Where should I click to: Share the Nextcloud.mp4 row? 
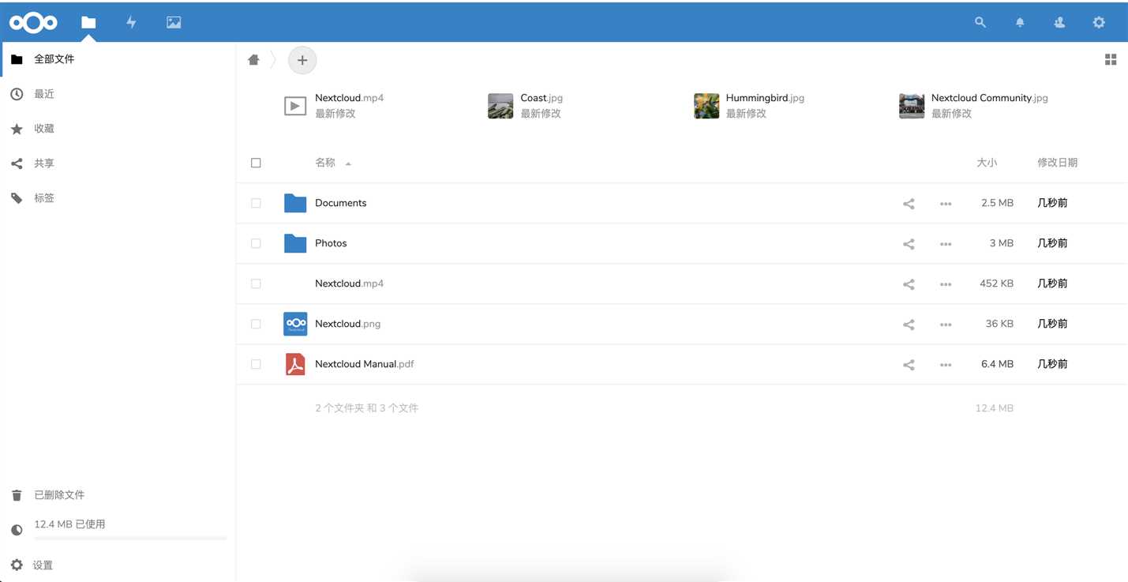tap(909, 284)
